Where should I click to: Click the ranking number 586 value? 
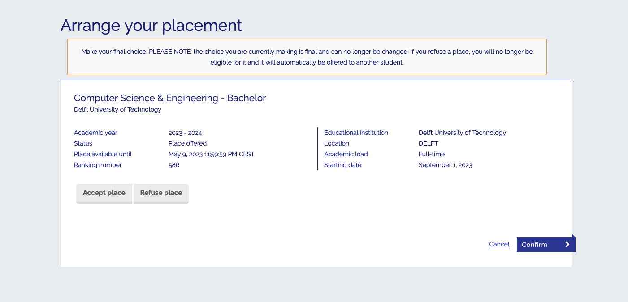(173, 165)
